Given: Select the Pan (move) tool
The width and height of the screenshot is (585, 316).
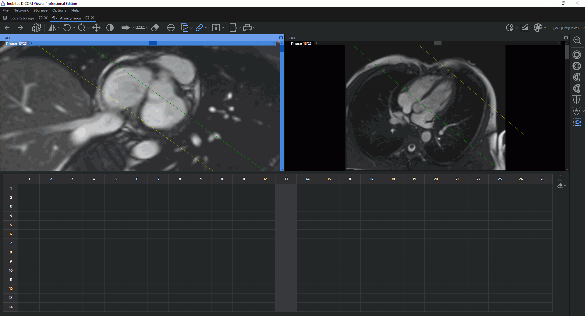Looking at the screenshot, I should (96, 28).
